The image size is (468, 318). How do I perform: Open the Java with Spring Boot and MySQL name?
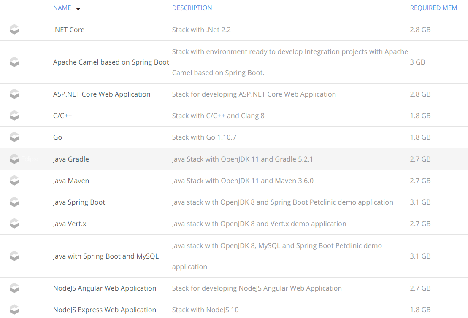[x=106, y=256]
